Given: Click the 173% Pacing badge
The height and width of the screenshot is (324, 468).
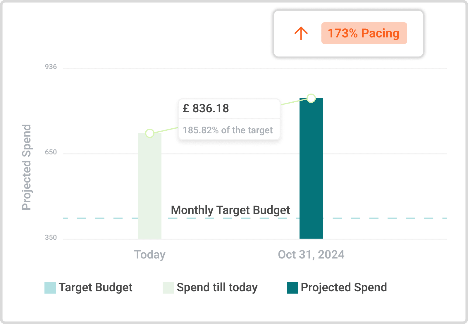Looking at the screenshot, I should (364, 33).
